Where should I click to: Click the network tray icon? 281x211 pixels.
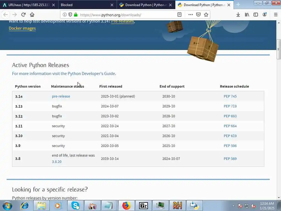247,206
